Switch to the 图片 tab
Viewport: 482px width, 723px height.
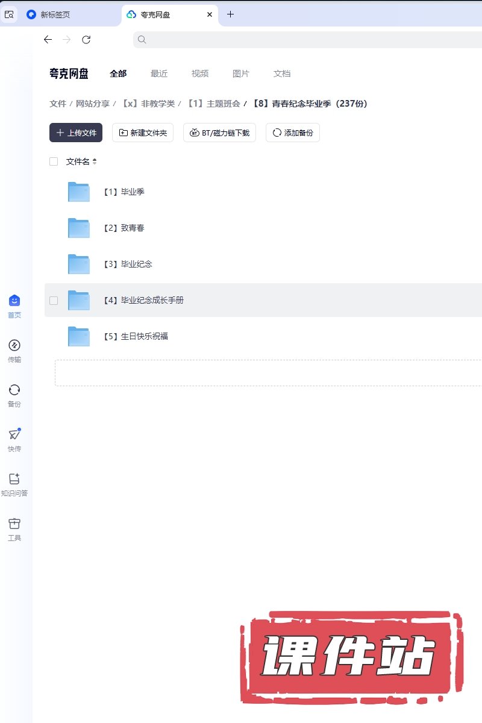(241, 74)
